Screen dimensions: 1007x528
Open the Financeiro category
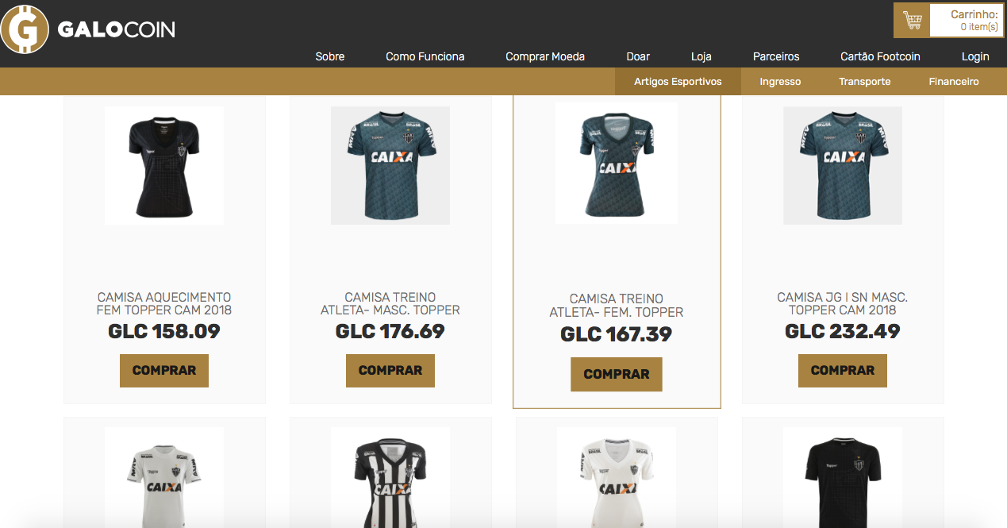click(954, 82)
